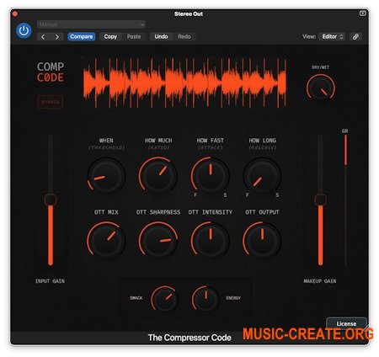379x357 pixels.
Task: Click the INPUT GAIN label
Action: click(50, 281)
